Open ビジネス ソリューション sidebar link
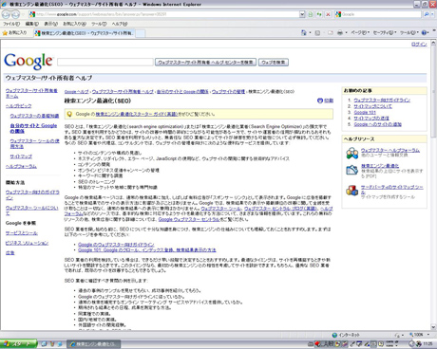Viewport: 437px width, 349px height. pos(27,243)
